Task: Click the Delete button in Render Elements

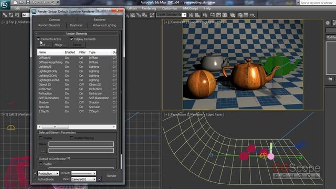Action: 77,45
